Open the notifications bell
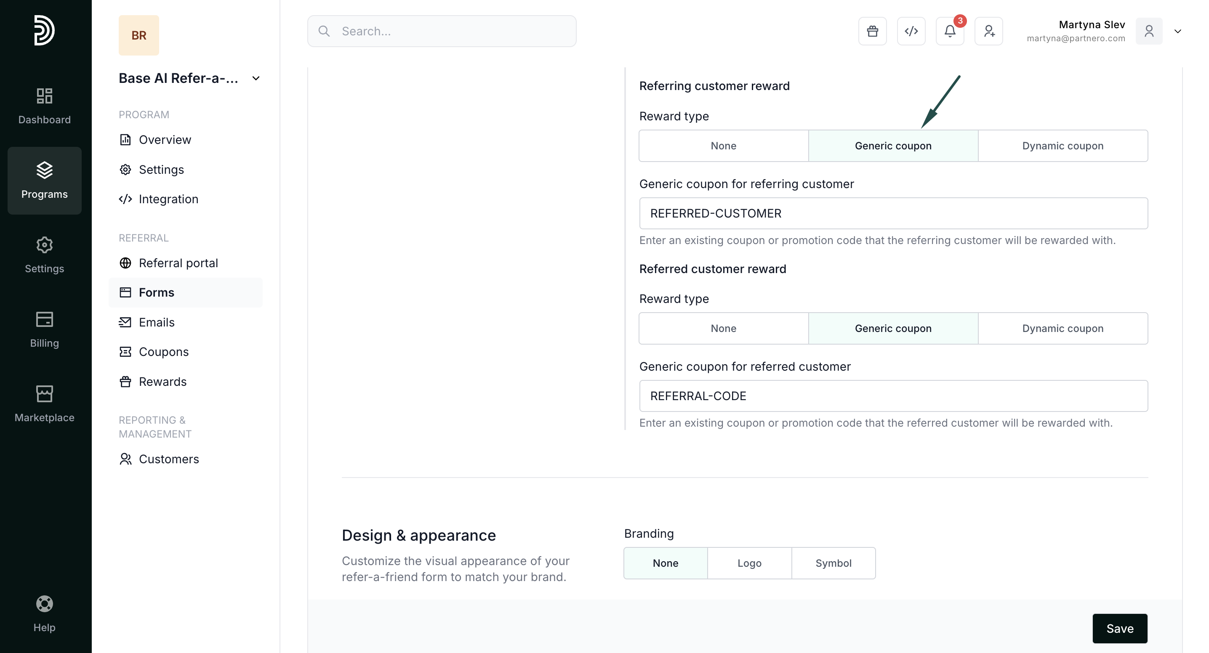This screenshot has height=653, width=1209. click(949, 31)
